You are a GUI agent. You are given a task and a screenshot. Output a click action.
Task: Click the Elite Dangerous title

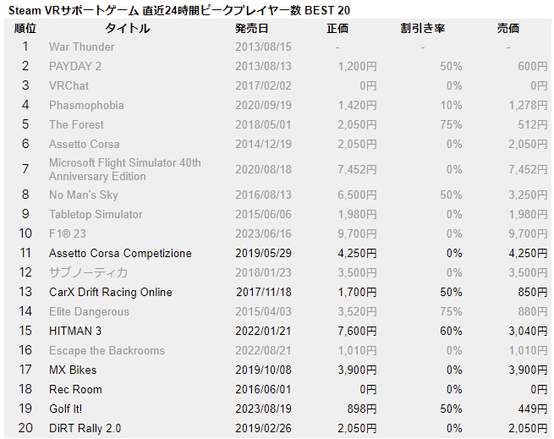pyautogui.click(x=89, y=311)
